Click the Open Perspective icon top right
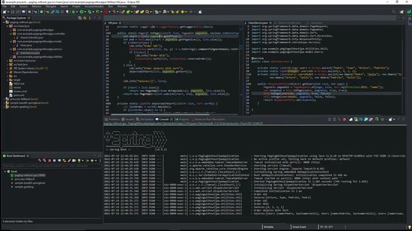This screenshot has height=231, width=412. tap(402, 12)
